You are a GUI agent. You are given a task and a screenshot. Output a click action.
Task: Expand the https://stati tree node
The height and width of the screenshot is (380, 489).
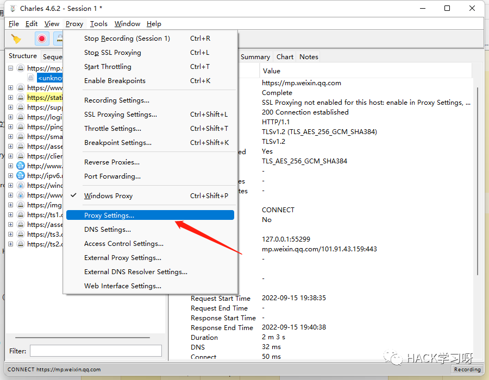(x=11, y=97)
